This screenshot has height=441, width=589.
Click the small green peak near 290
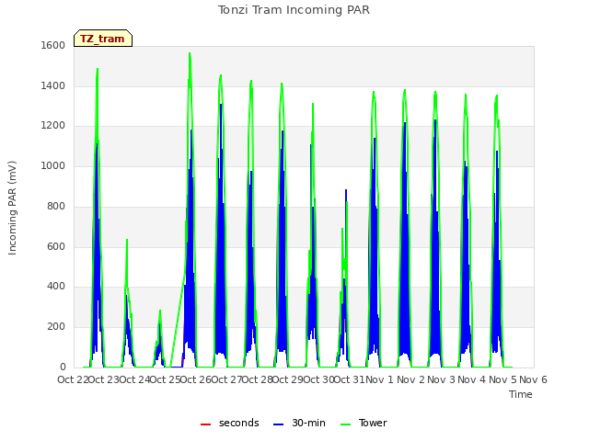click(160, 311)
